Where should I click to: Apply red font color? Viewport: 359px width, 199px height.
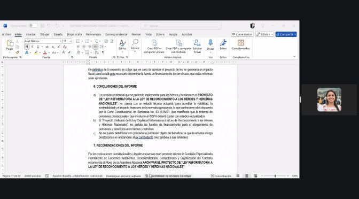tap(45, 52)
